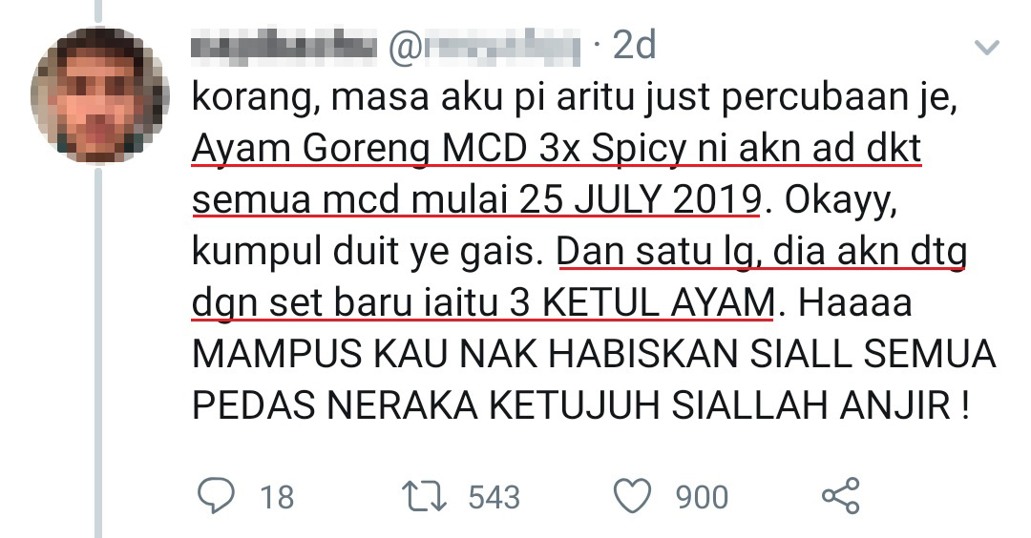Click the thread line below the avatar
This screenshot has width=1031, height=538.
click(98, 353)
